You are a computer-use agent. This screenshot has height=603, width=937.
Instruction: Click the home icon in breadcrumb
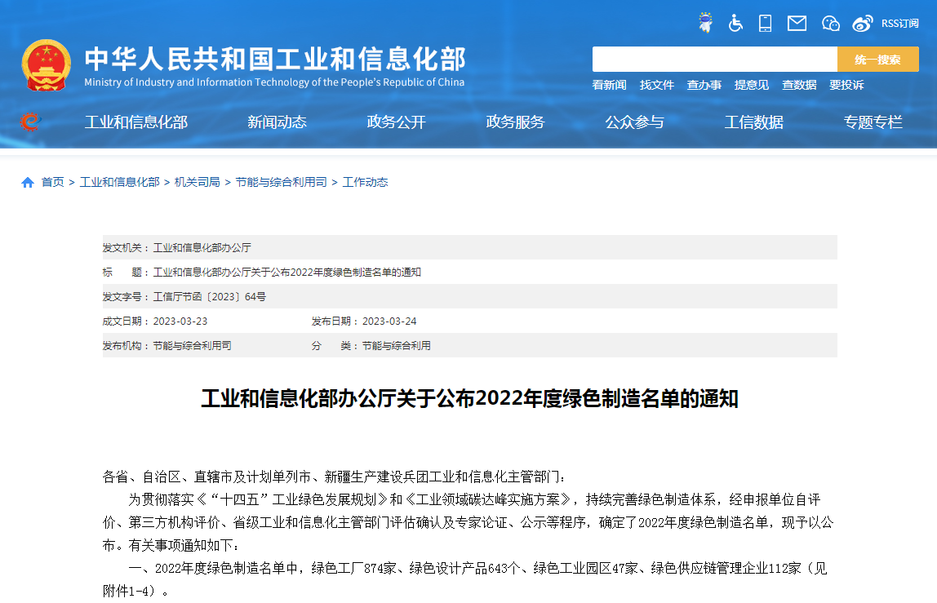point(28,182)
